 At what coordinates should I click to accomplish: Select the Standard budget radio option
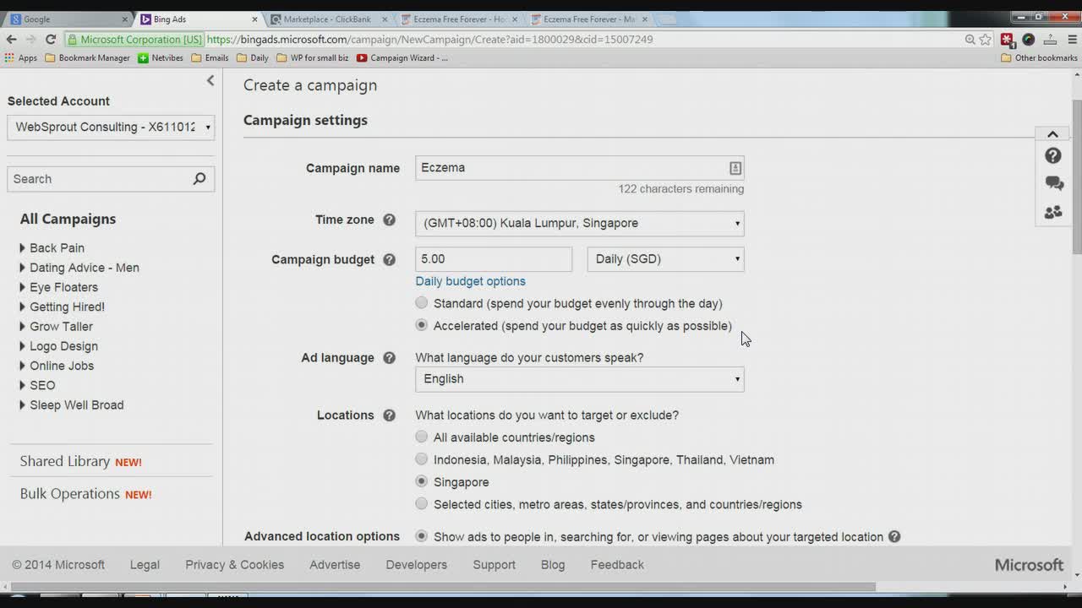pos(422,303)
